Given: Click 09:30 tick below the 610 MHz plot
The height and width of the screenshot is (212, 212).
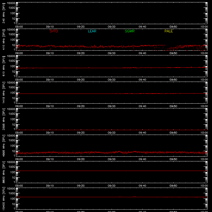Looking at the screenshot, I should click(x=112, y=80).
